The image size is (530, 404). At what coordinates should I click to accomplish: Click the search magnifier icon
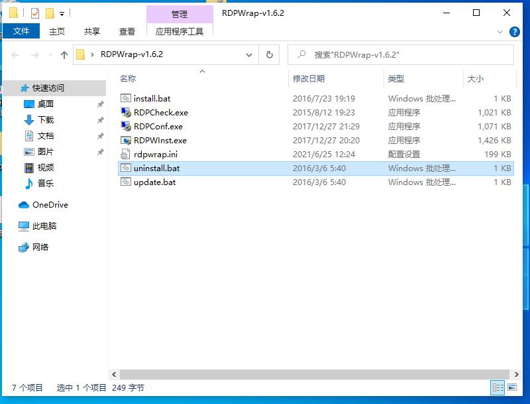point(301,54)
